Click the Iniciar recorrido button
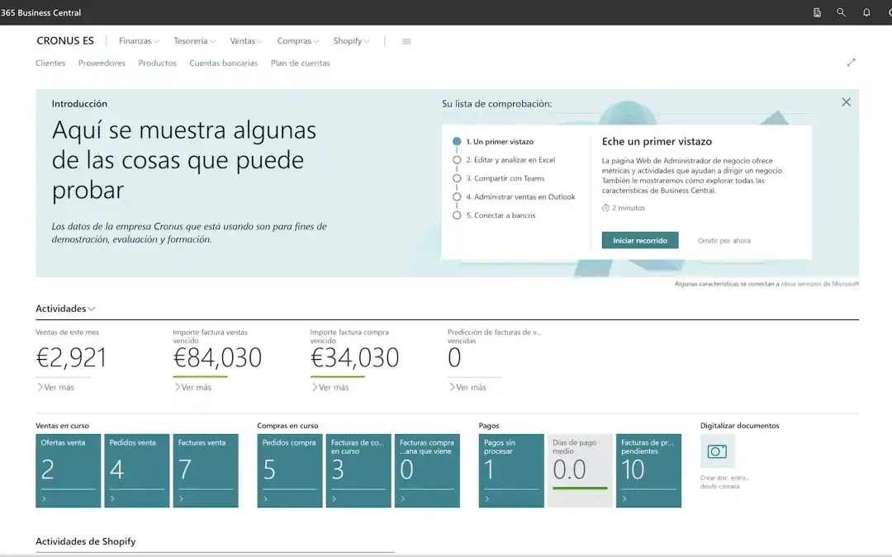892x557 pixels. (640, 240)
